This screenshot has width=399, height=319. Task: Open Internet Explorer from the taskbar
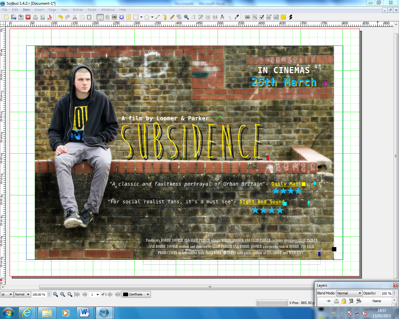pyautogui.click(x=27, y=312)
